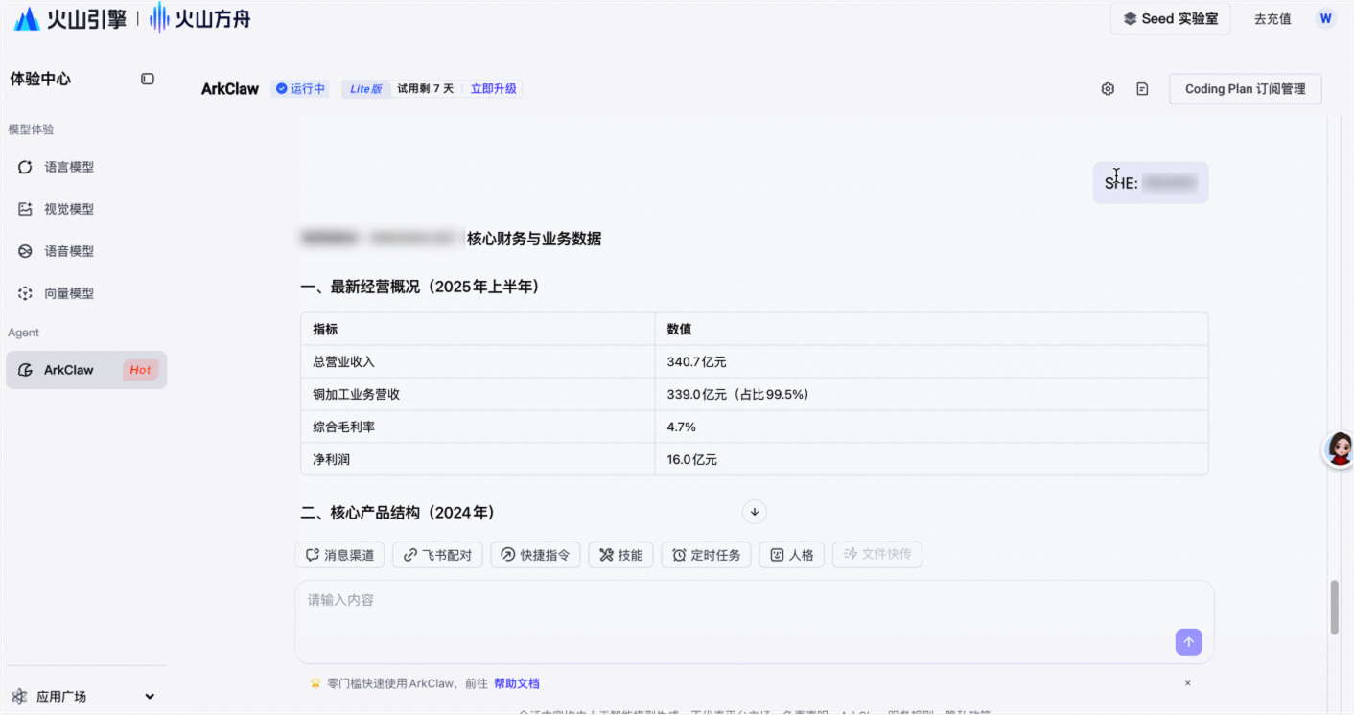Click the chat vertical scrollbar thumb

tap(1334, 607)
